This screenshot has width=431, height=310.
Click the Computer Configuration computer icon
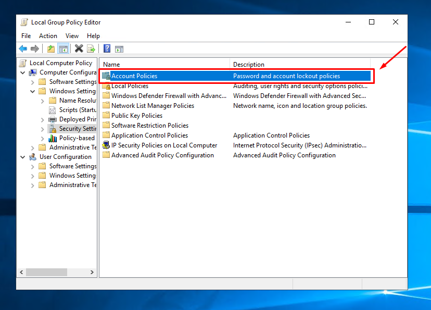point(33,72)
